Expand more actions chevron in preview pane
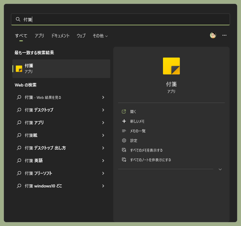Image resolution: width=241 pixels, height=226 pixels. point(220,169)
